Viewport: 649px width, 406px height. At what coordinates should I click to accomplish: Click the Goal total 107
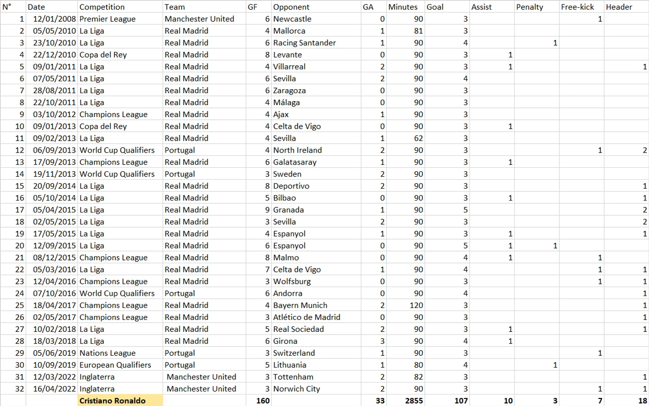pyautogui.click(x=447, y=401)
